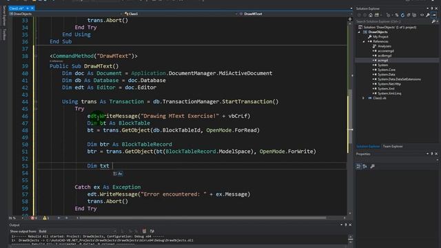Pin the Solution Explorer panel
The height and width of the screenshot is (248, 441).
[432, 8]
